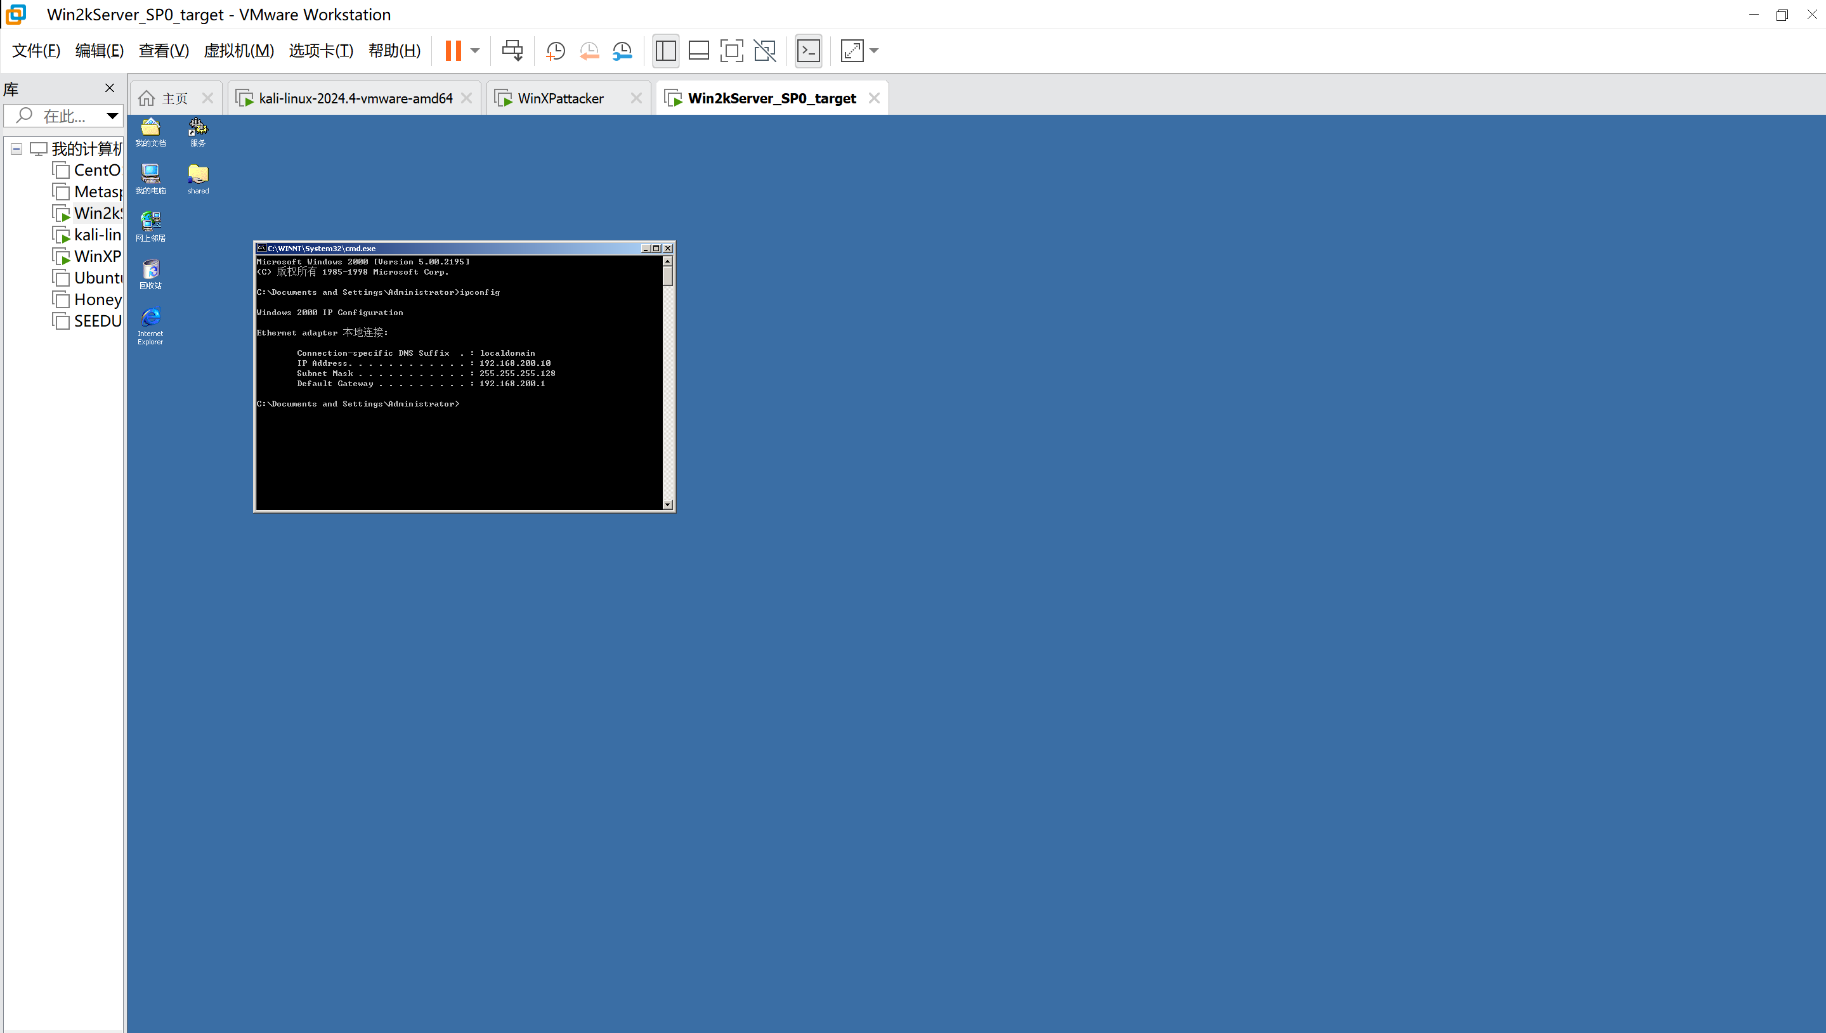The width and height of the screenshot is (1826, 1033).
Task: Collapse the My Computer tree node
Action: point(16,149)
